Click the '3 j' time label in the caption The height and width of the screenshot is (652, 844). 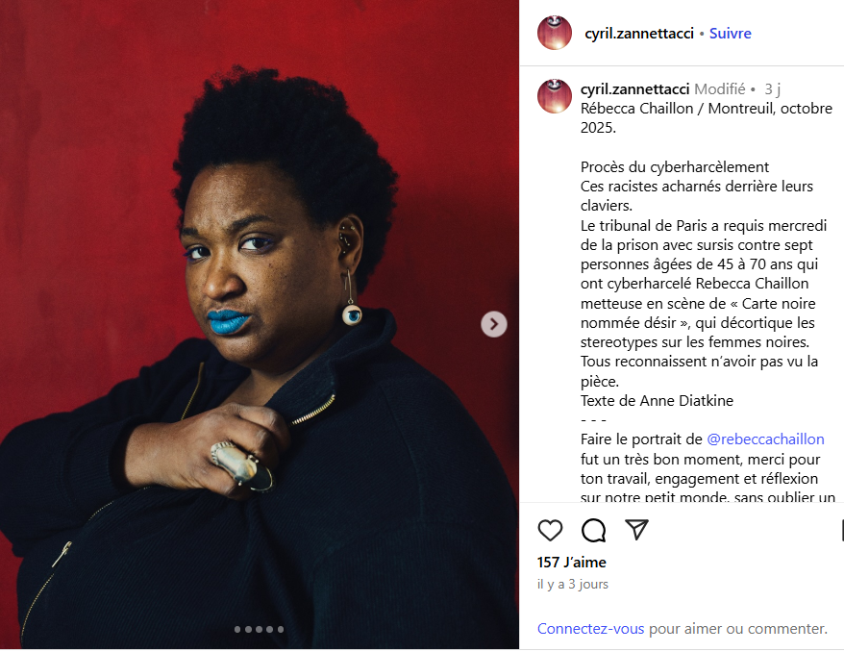click(773, 88)
